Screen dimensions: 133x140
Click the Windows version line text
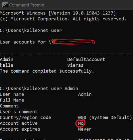(58, 13)
